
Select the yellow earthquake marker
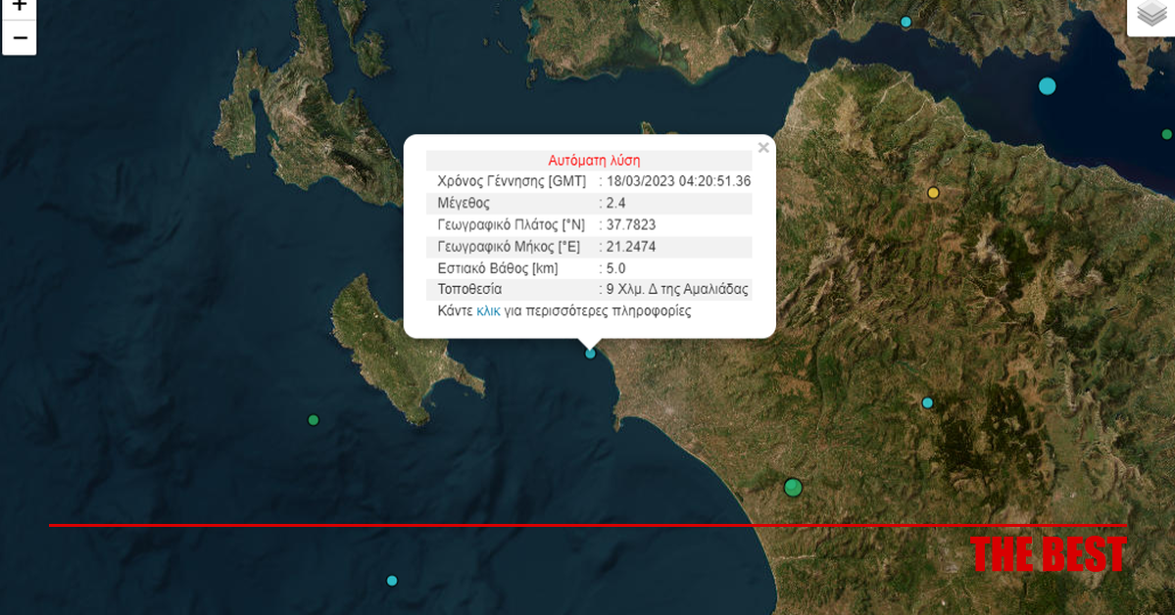click(x=933, y=193)
